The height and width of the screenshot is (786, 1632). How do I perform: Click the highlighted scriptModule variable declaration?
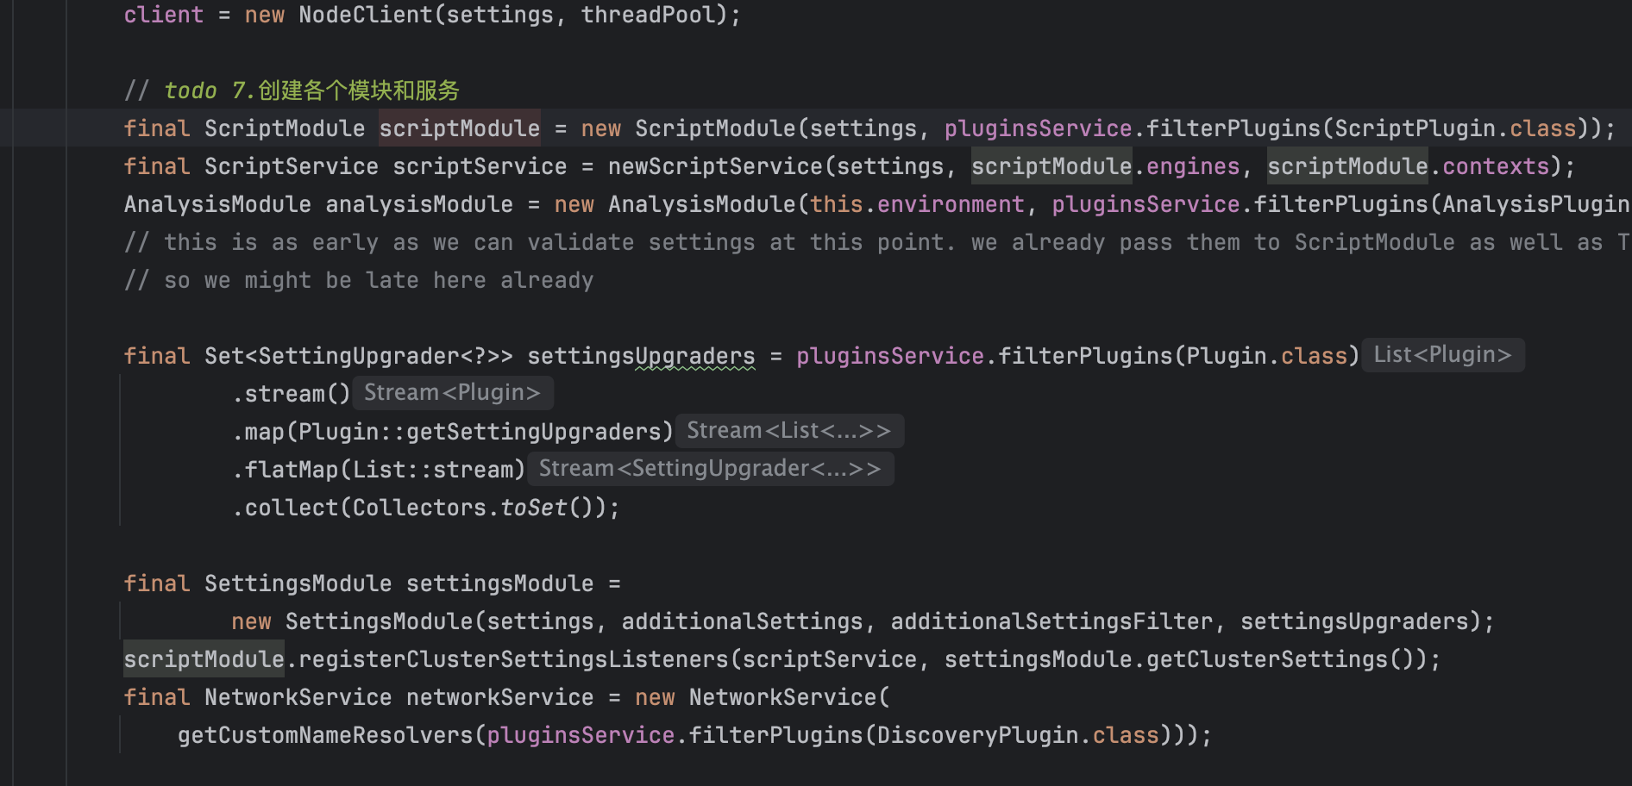click(x=460, y=128)
